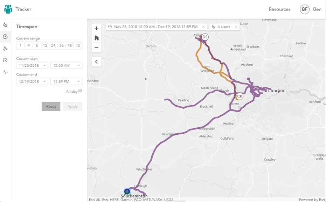Select the 24 hour current range

point(53,45)
